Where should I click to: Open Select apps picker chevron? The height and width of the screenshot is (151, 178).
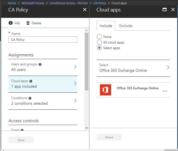pyautogui.click(x=168, y=68)
